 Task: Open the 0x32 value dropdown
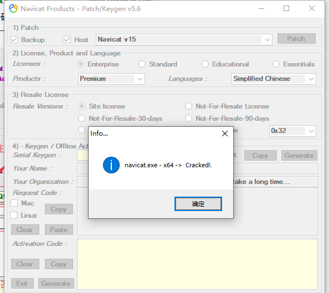pos(292,131)
